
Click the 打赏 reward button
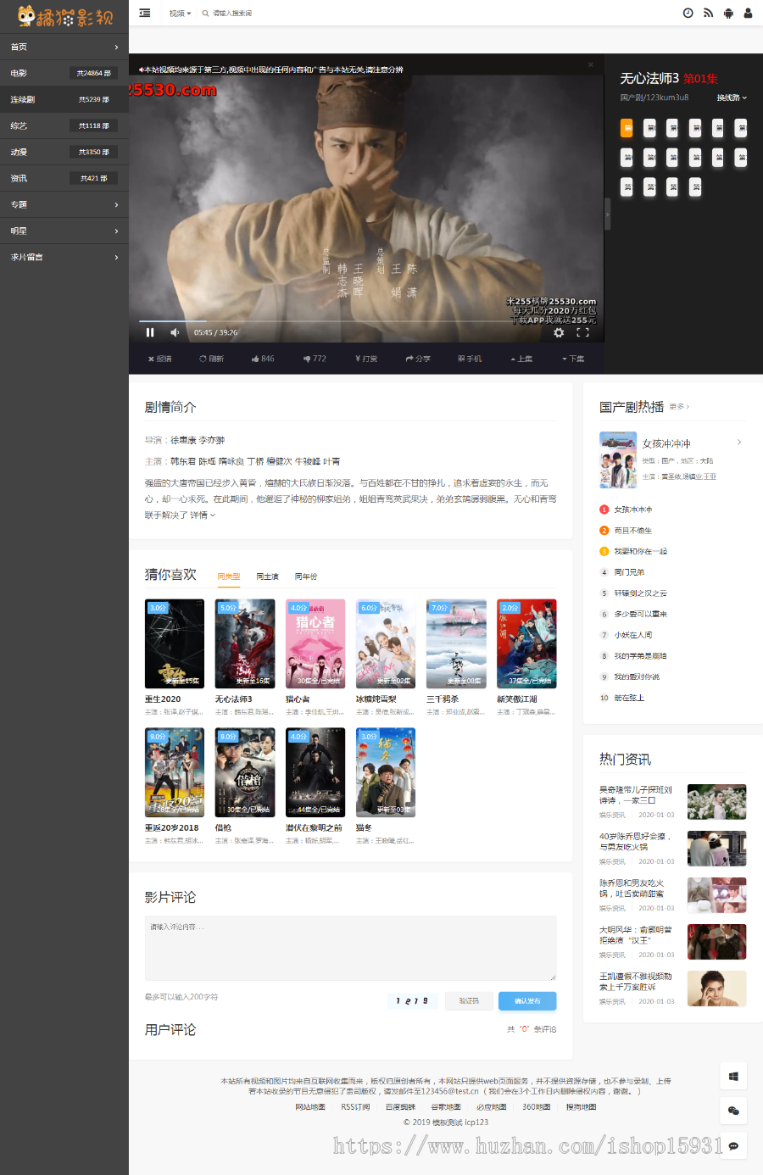366,359
